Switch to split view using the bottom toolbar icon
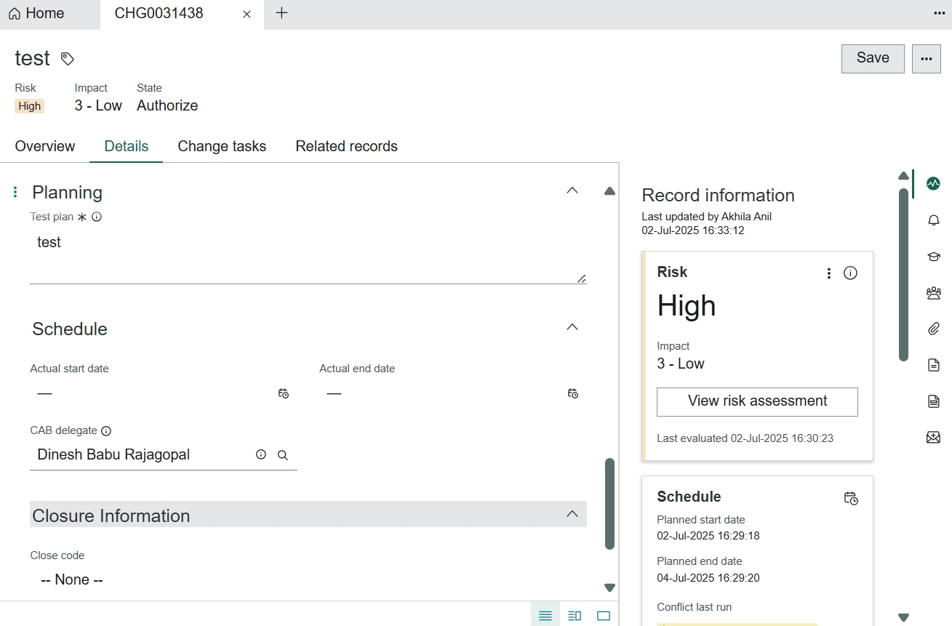The width and height of the screenshot is (952, 626). click(574, 614)
